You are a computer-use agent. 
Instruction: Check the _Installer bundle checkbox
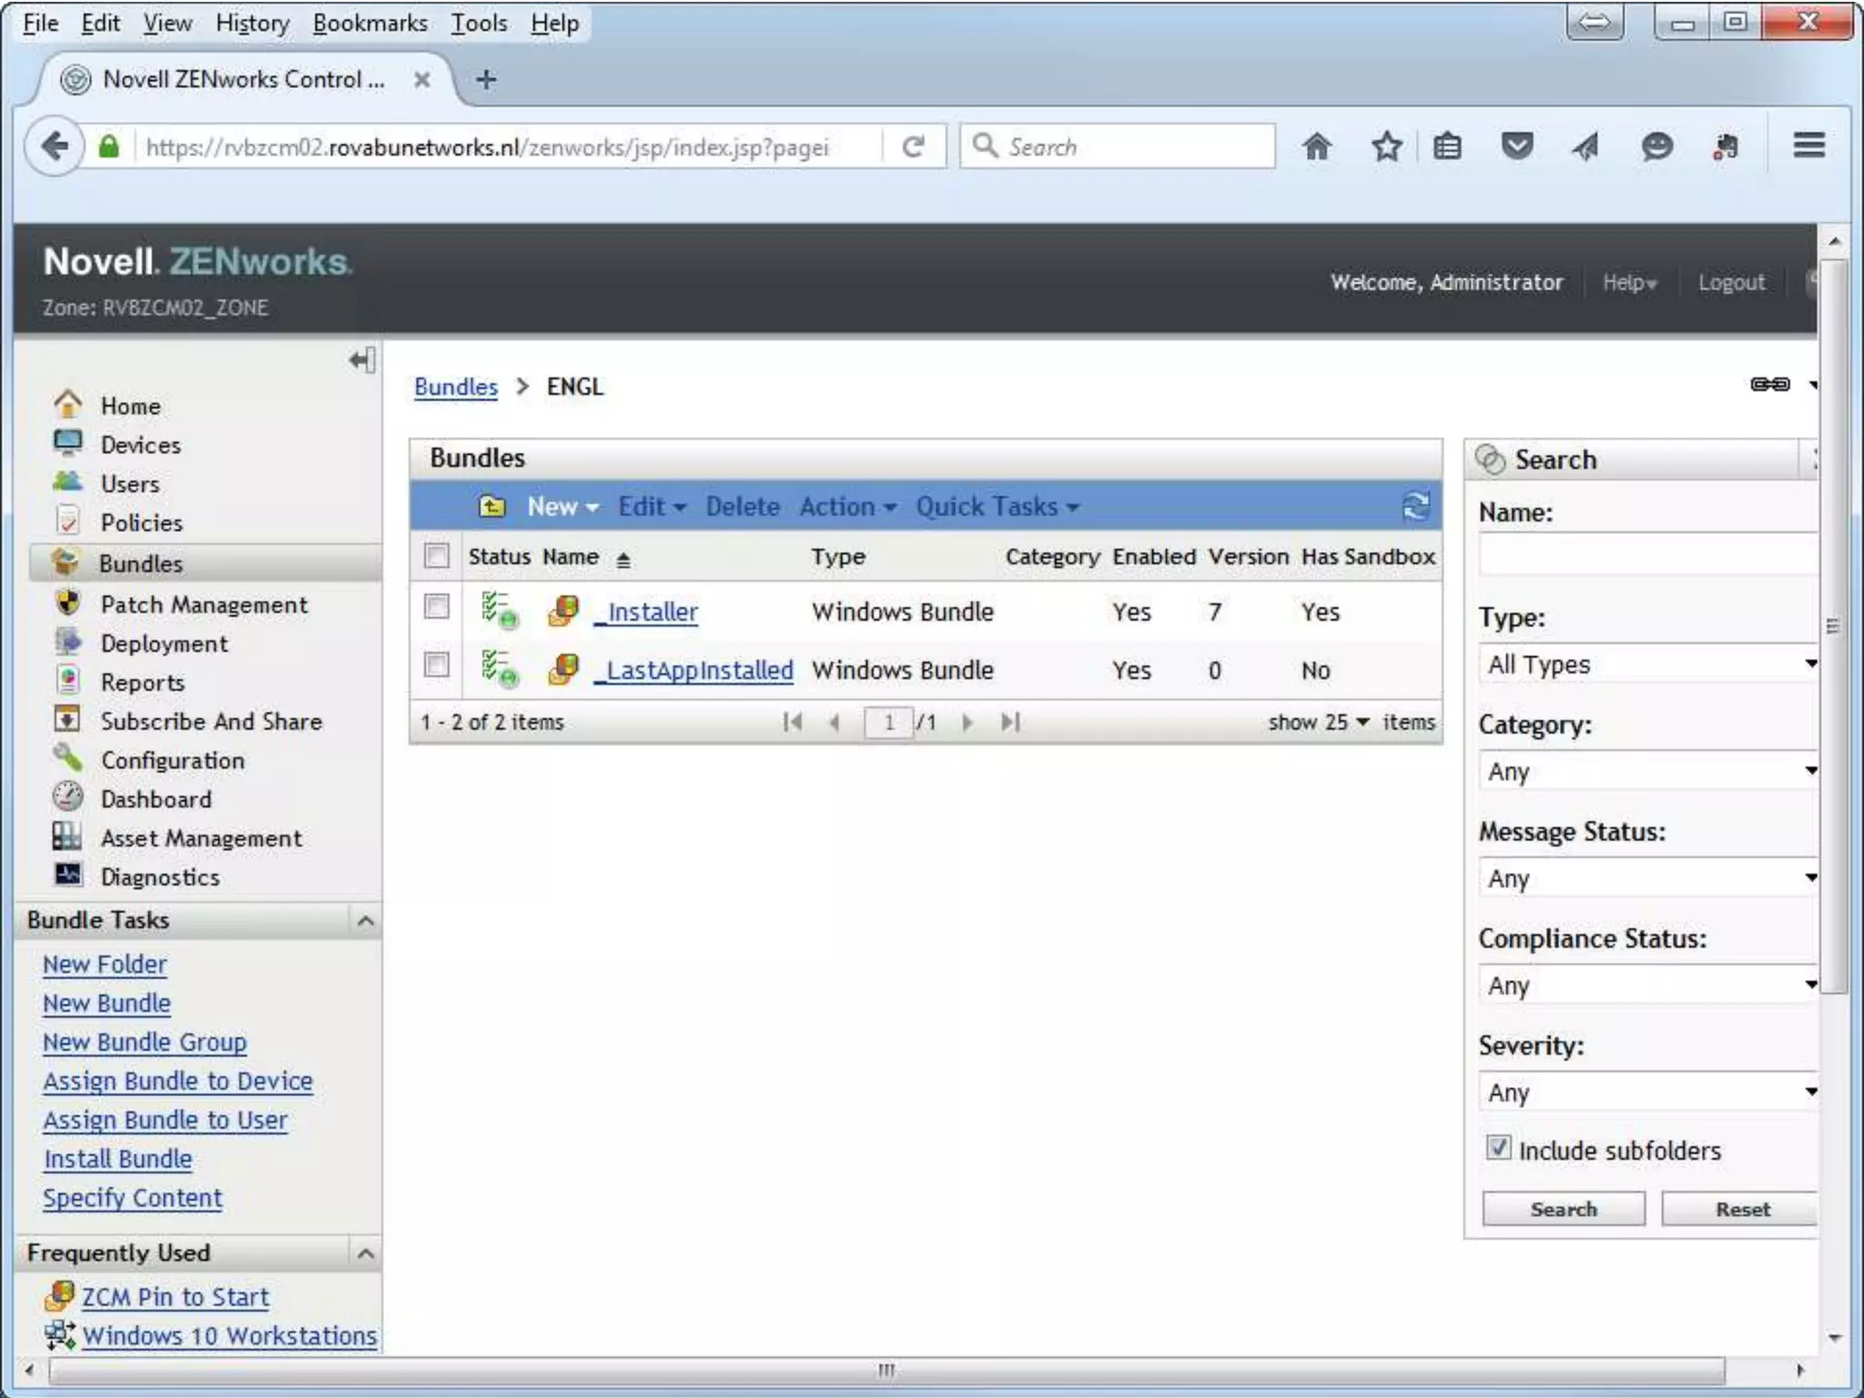437,607
